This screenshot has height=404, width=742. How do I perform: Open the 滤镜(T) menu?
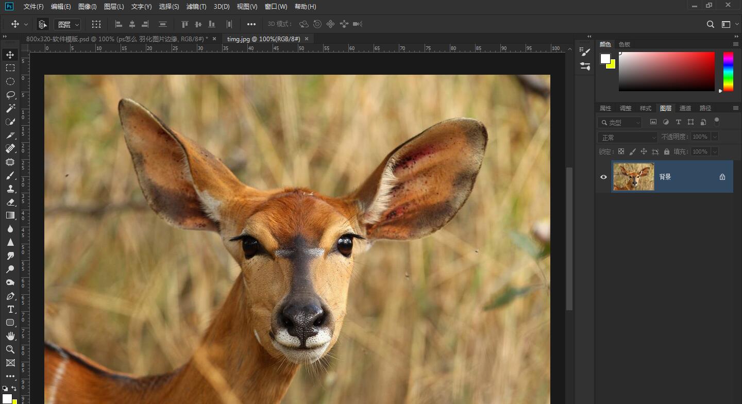[196, 7]
